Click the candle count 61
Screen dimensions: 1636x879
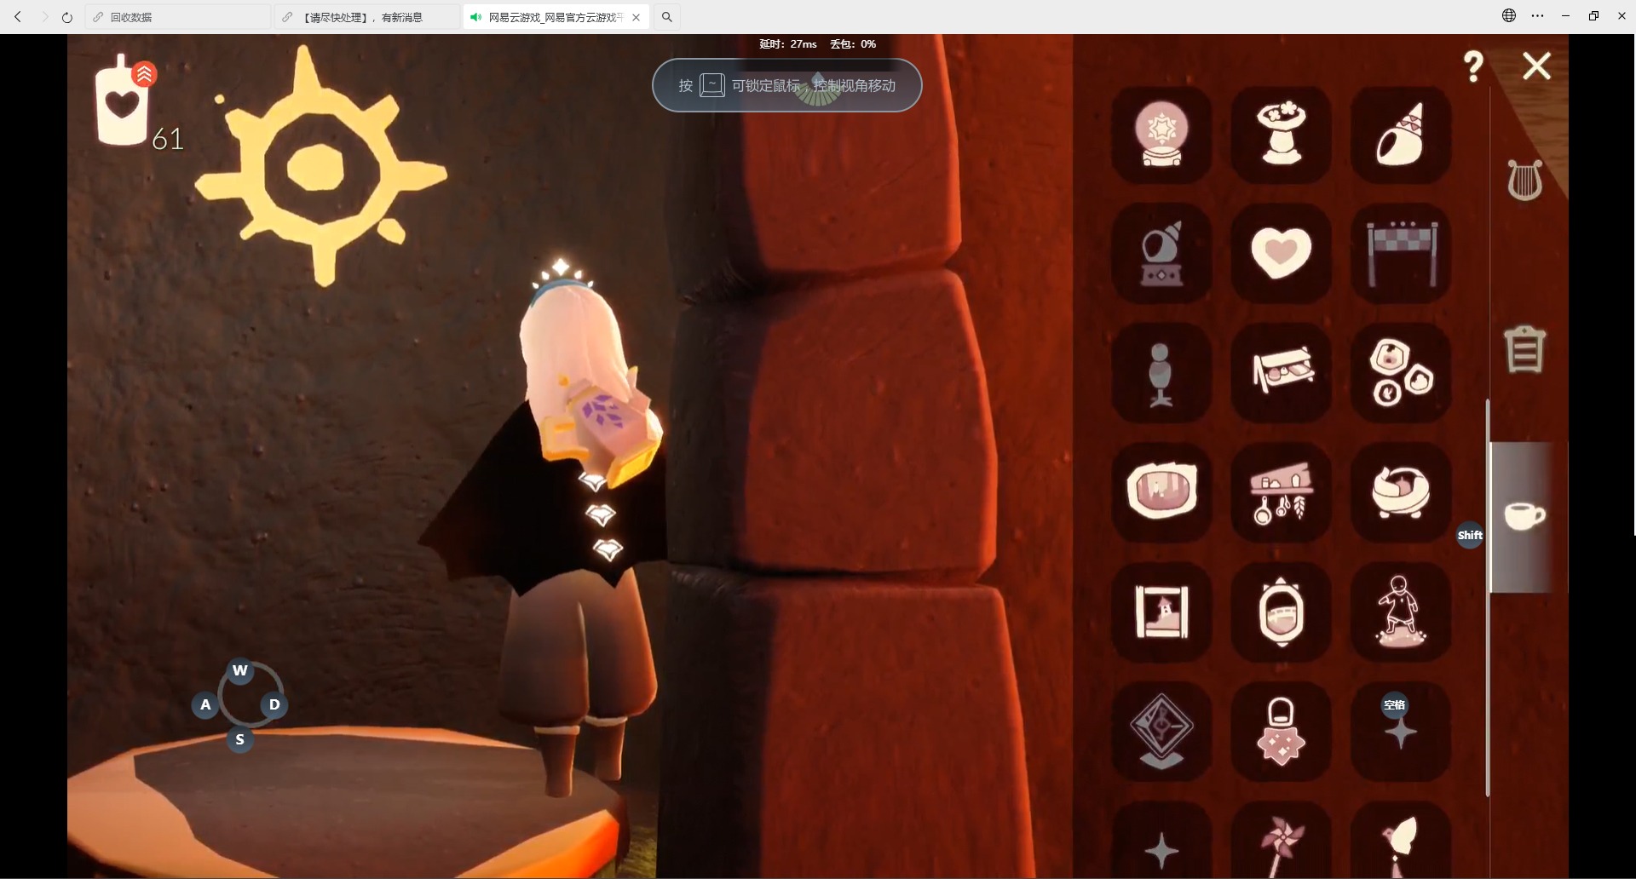point(168,139)
